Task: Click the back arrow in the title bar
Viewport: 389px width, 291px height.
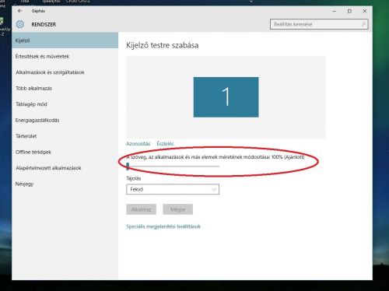Action: pos(19,11)
